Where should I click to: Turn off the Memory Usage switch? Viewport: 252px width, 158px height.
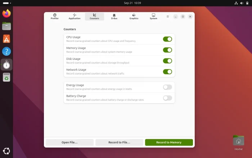(167, 50)
